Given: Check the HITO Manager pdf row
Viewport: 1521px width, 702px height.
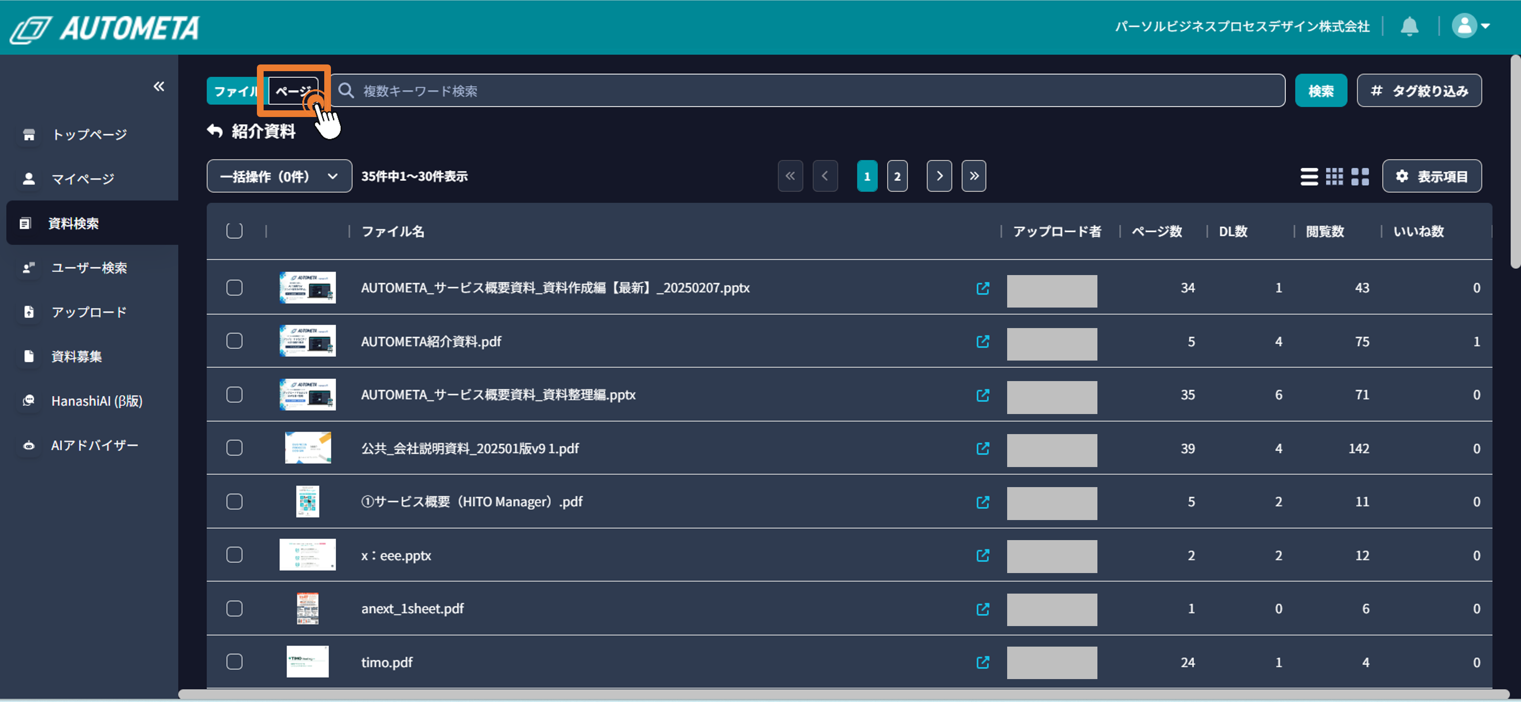Looking at the screenshot, I should [x=234, y=501].
